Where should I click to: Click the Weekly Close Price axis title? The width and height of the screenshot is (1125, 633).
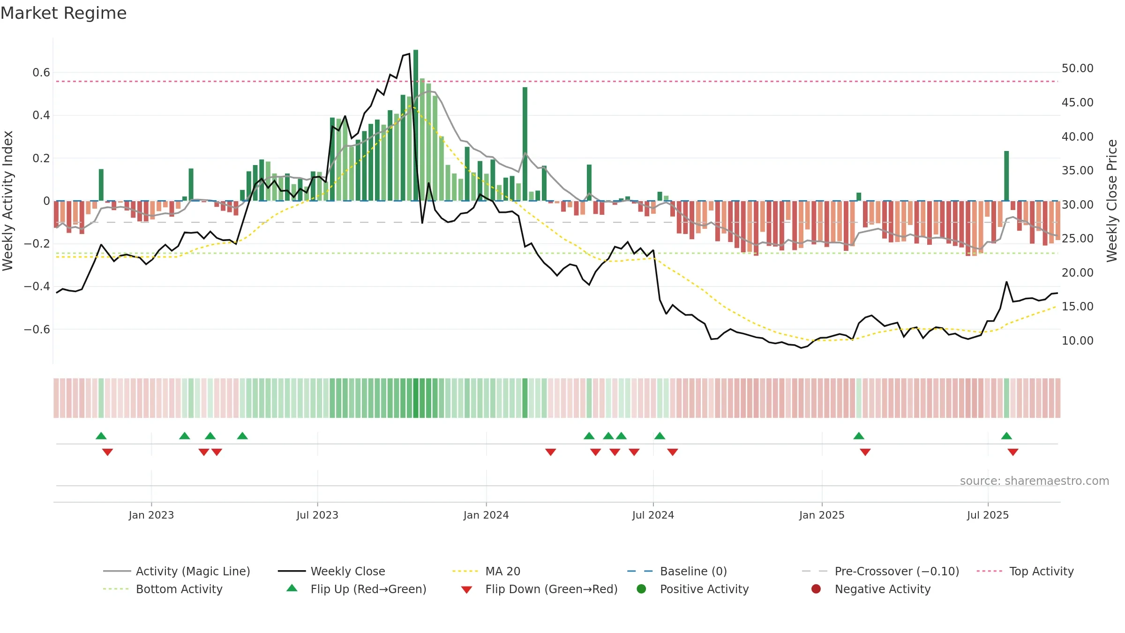[x=1112, y=201]
